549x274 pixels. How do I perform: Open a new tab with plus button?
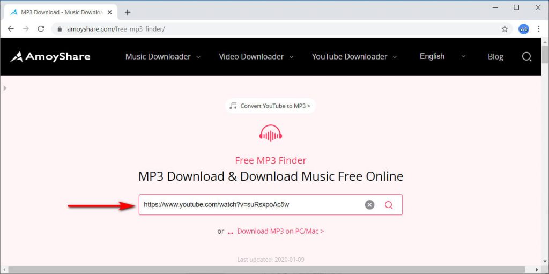coord(128,12)
